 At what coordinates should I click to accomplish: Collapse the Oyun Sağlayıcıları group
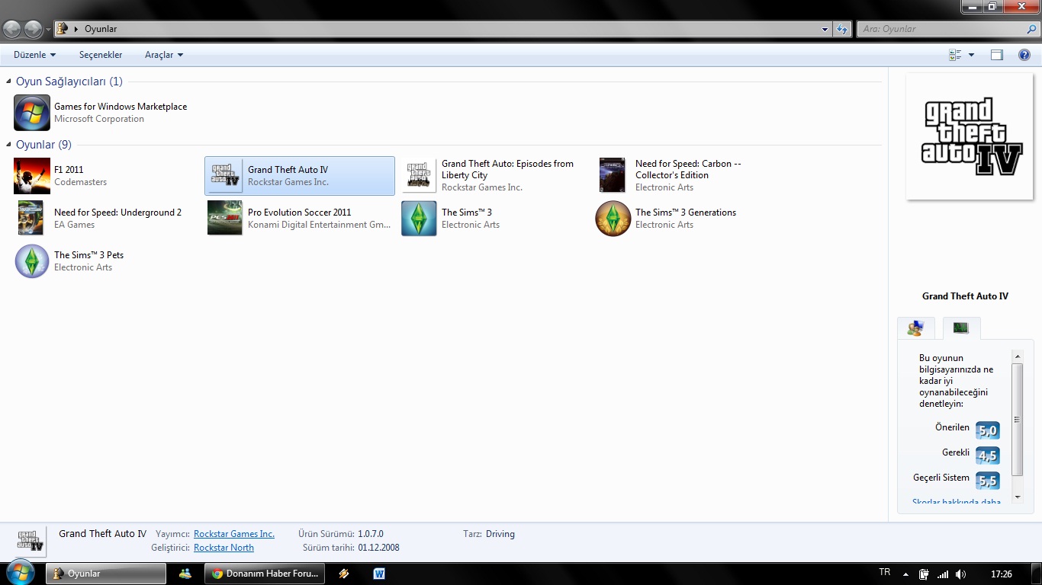(8, 82)
